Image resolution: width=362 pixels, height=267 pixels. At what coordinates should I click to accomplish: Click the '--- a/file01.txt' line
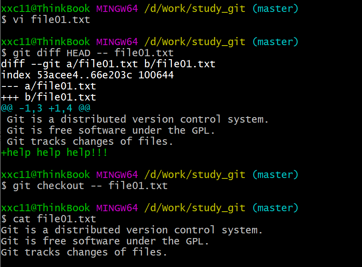48,86
